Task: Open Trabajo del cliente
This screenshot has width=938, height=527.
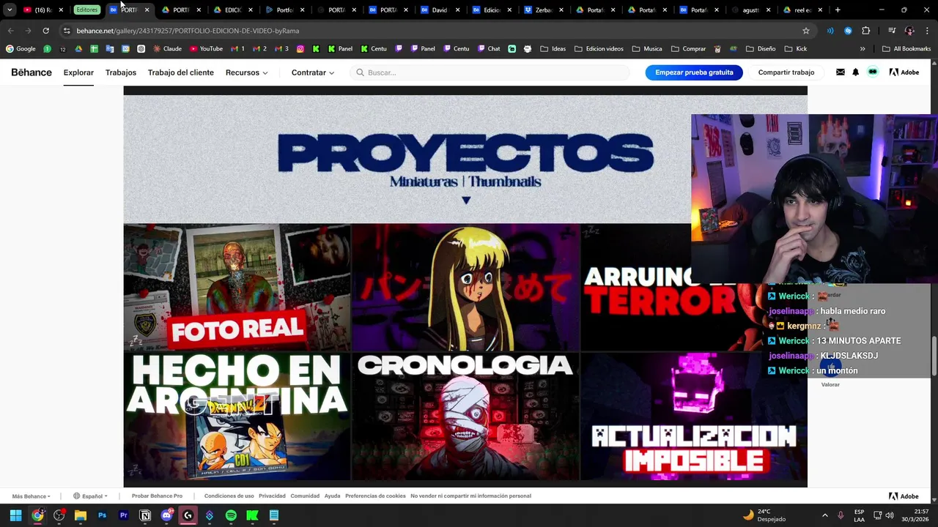Action: [x=181, y=72]
